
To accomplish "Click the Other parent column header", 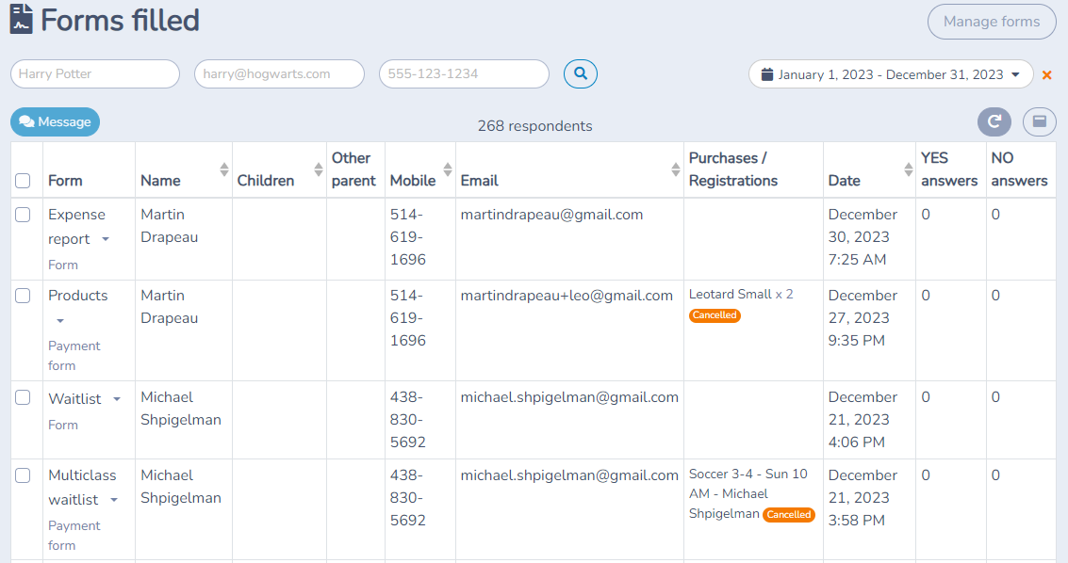I will pos(353,169).
